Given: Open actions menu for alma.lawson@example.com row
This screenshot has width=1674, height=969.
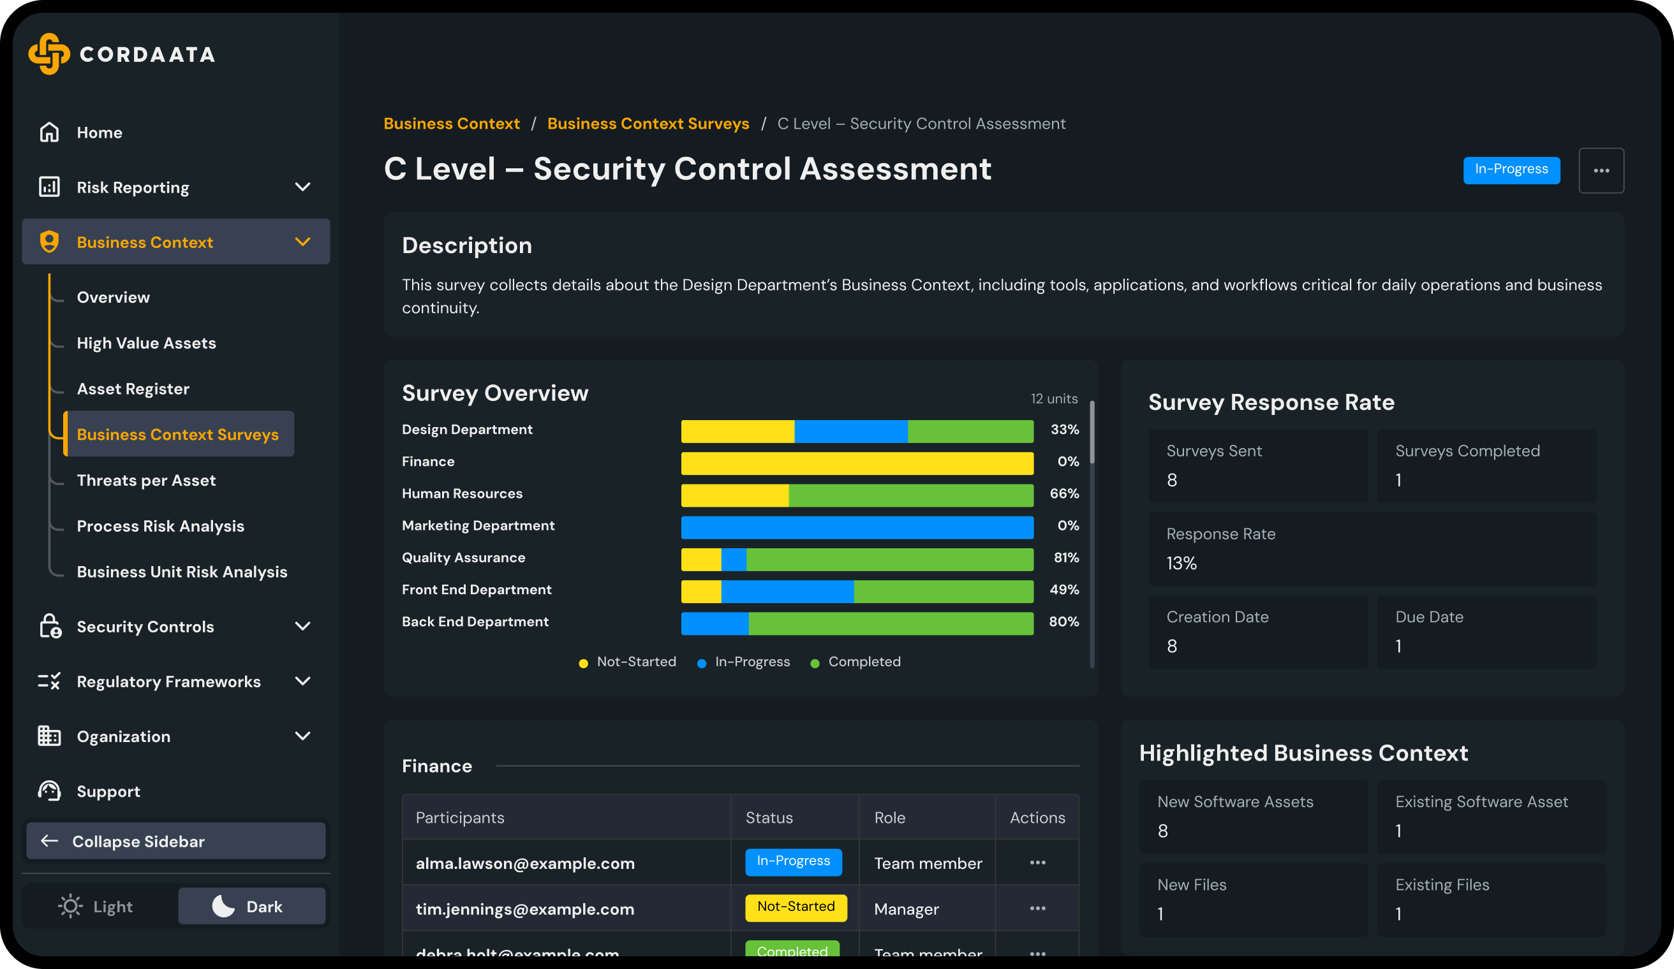Looking at the screenshot, I should 1037,862.
